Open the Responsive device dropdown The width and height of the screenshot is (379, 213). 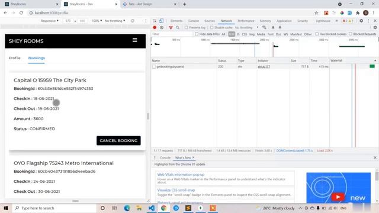click(x=50, y=21)
